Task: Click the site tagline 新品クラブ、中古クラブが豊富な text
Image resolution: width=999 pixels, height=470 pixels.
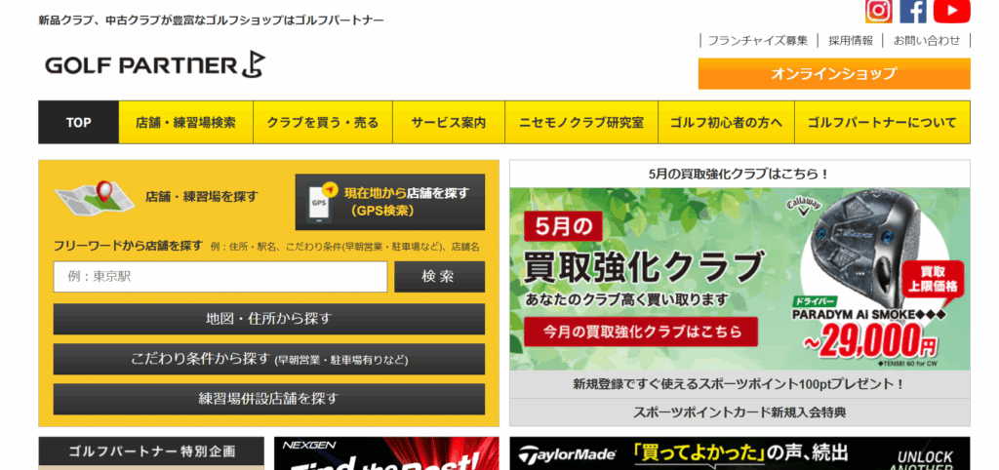Action: tap(211, 20)
